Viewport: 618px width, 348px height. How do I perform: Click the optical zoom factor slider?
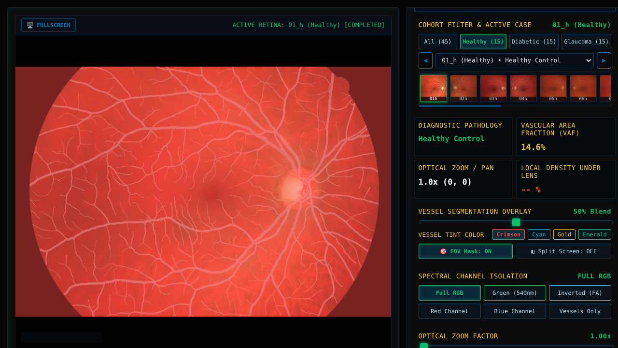click(516, 346)
